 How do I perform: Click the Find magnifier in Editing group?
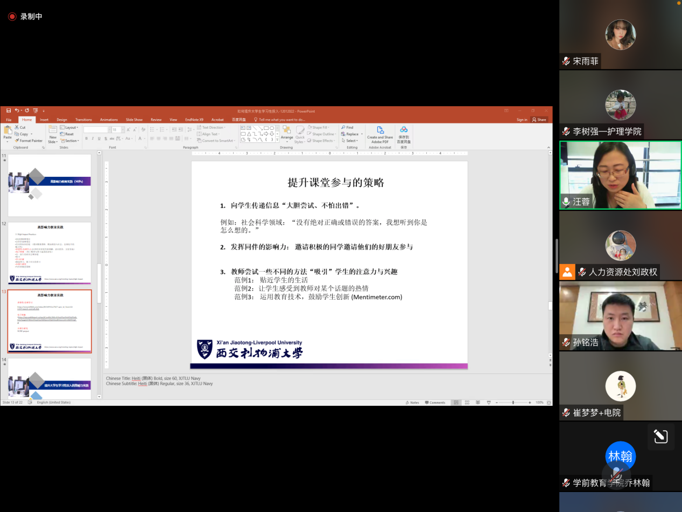click(347, 128)
